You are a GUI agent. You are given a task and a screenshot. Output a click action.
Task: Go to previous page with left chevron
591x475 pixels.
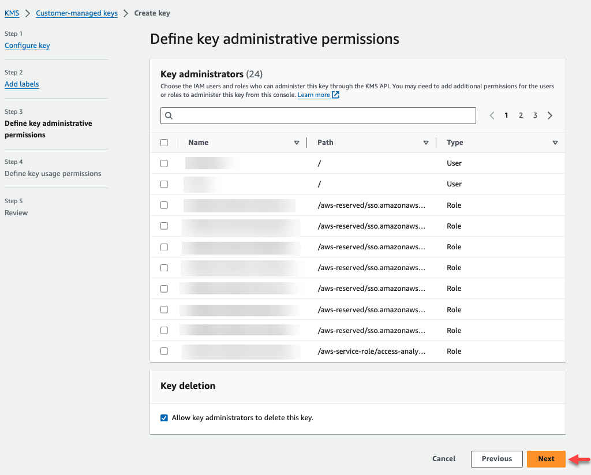(x=492, y=115)
